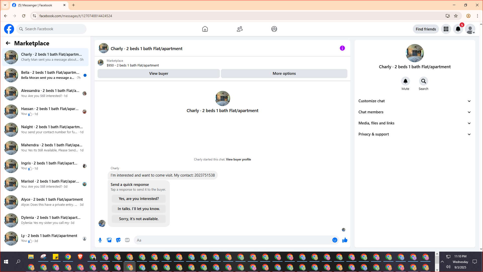Open the new tab plus button

point(73,5)
